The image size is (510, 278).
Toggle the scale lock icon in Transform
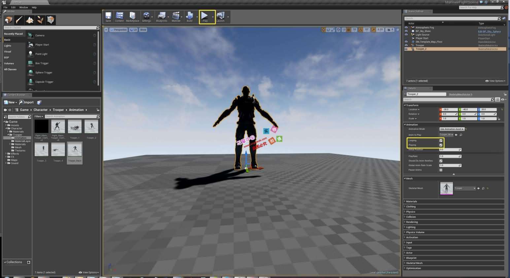[499, 119]
